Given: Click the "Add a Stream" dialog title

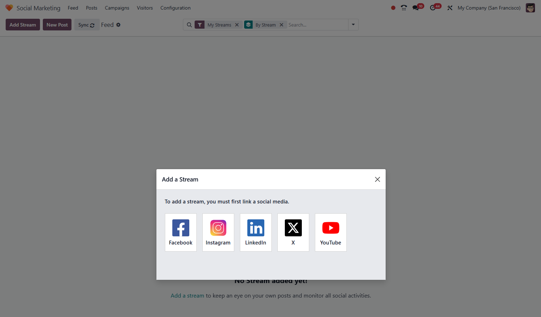Looking at the screenshot, I should pos(180,179).
